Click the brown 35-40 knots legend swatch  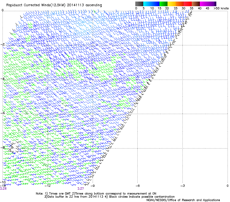[196, 4]
